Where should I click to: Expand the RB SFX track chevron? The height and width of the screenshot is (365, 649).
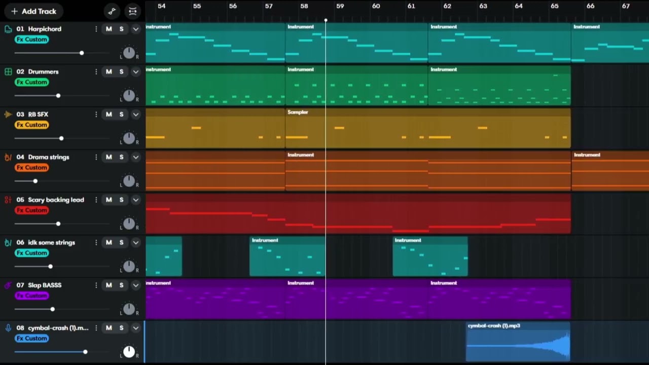[135, 115]
